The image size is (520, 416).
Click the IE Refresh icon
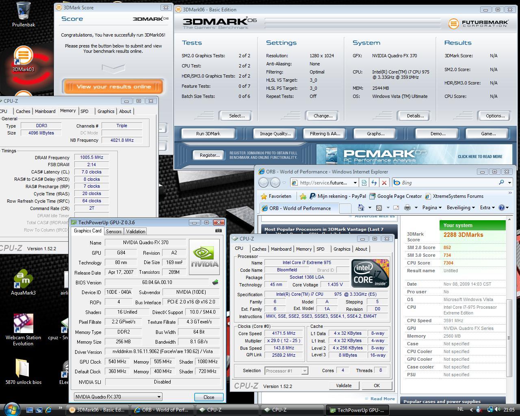pyautogui.click(x=374, y=183)
